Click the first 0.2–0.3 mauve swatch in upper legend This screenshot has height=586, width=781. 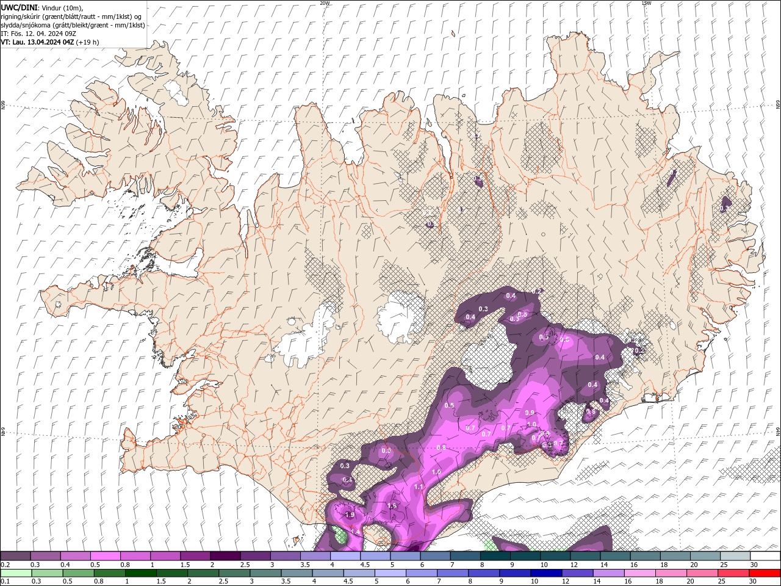tap(16, 556)
